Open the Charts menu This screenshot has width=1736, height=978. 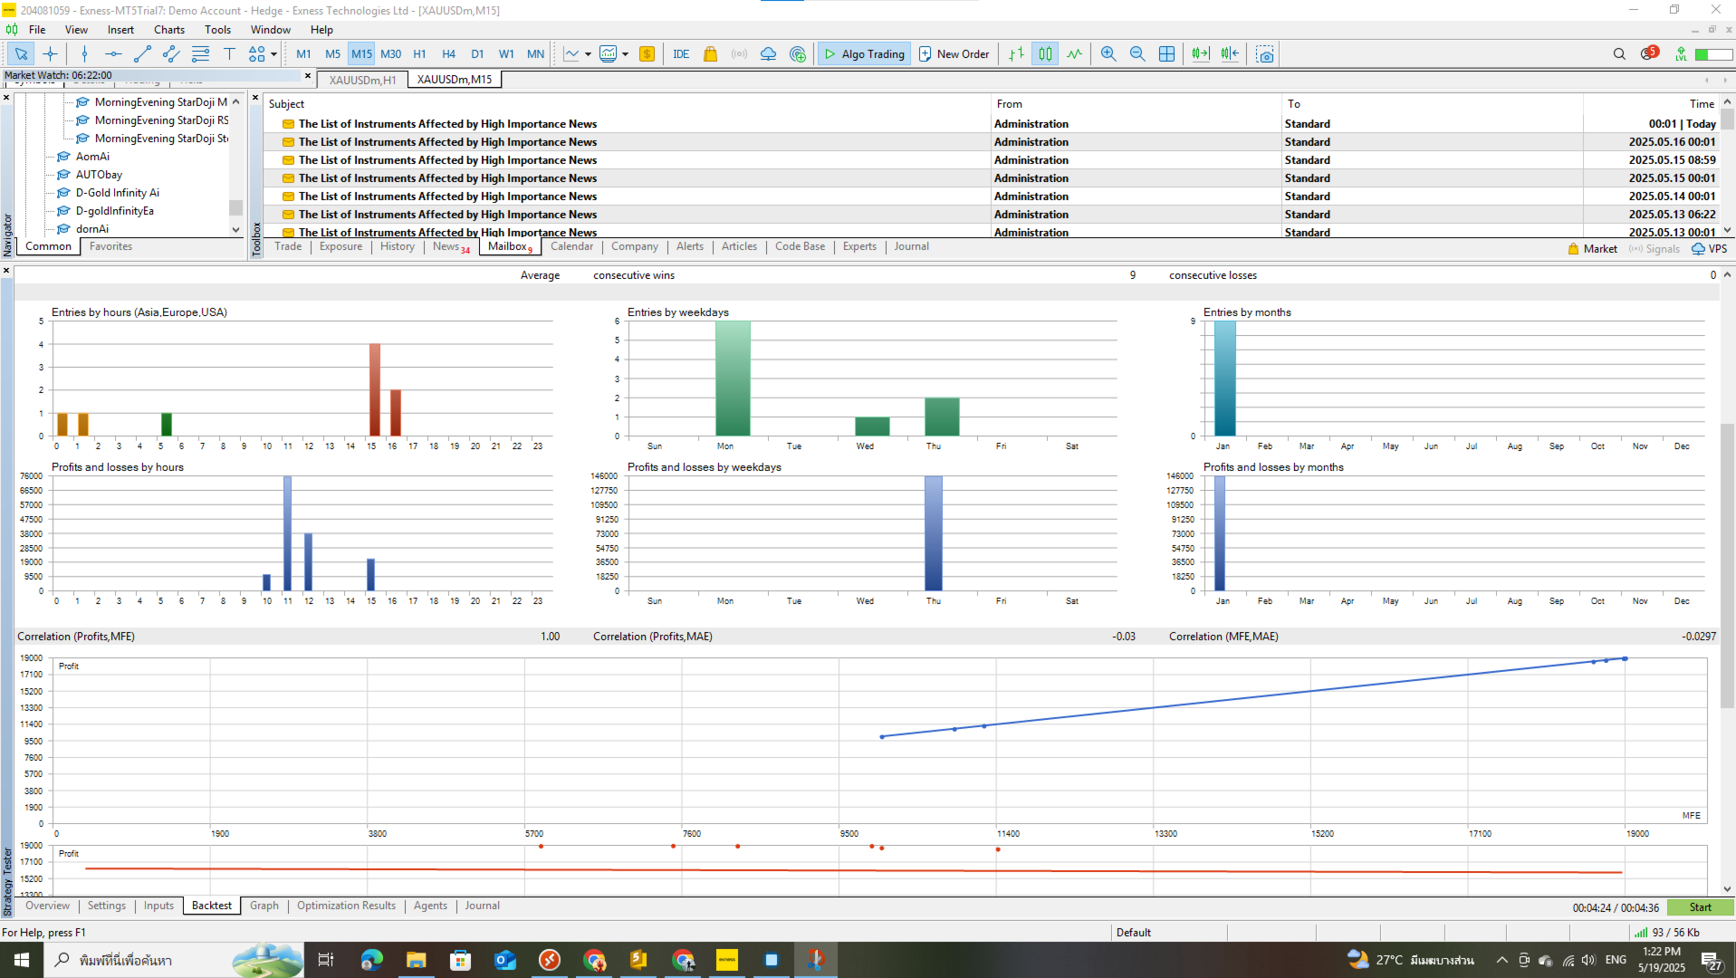tap(169, 30)
